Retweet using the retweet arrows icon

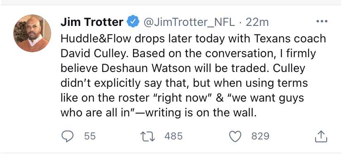click(147, 136)
